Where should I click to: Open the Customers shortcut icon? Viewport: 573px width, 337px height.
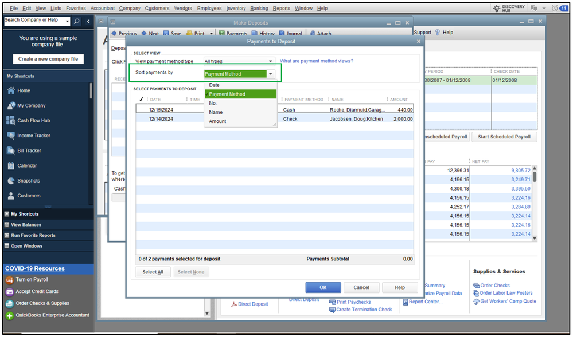click(x=11, y=196)
